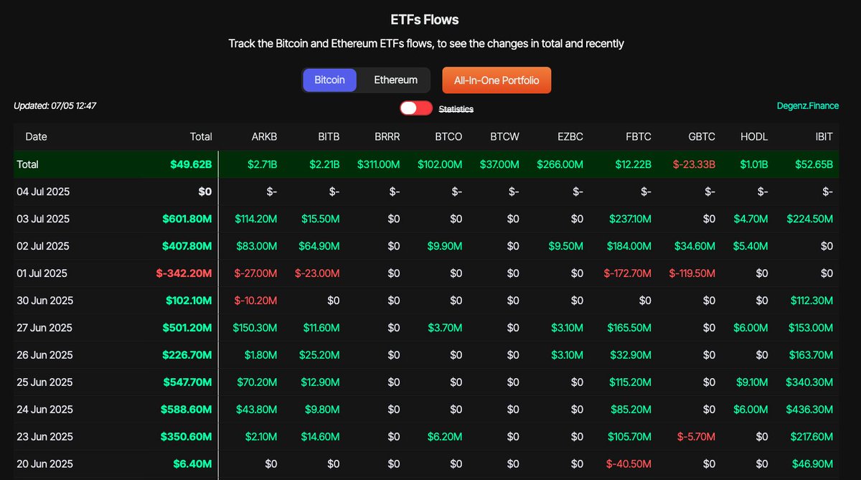This screenshot has height=480, width=861.
Task: Select the BRRR total $311.00M cell
Action: (x=379, y=164)
